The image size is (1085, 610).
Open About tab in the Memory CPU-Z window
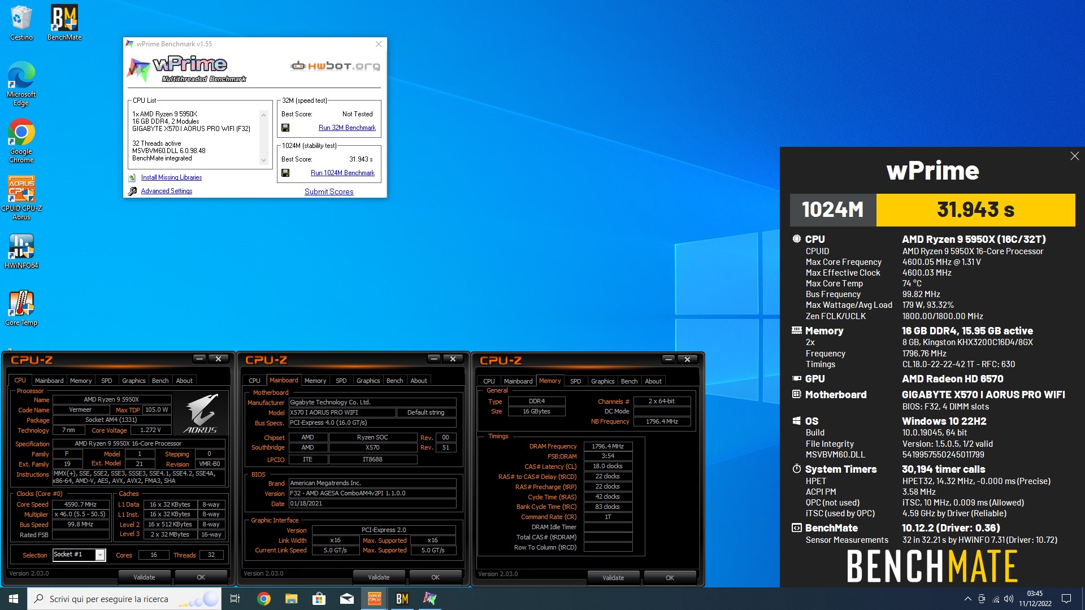click(x=653, y=381)
